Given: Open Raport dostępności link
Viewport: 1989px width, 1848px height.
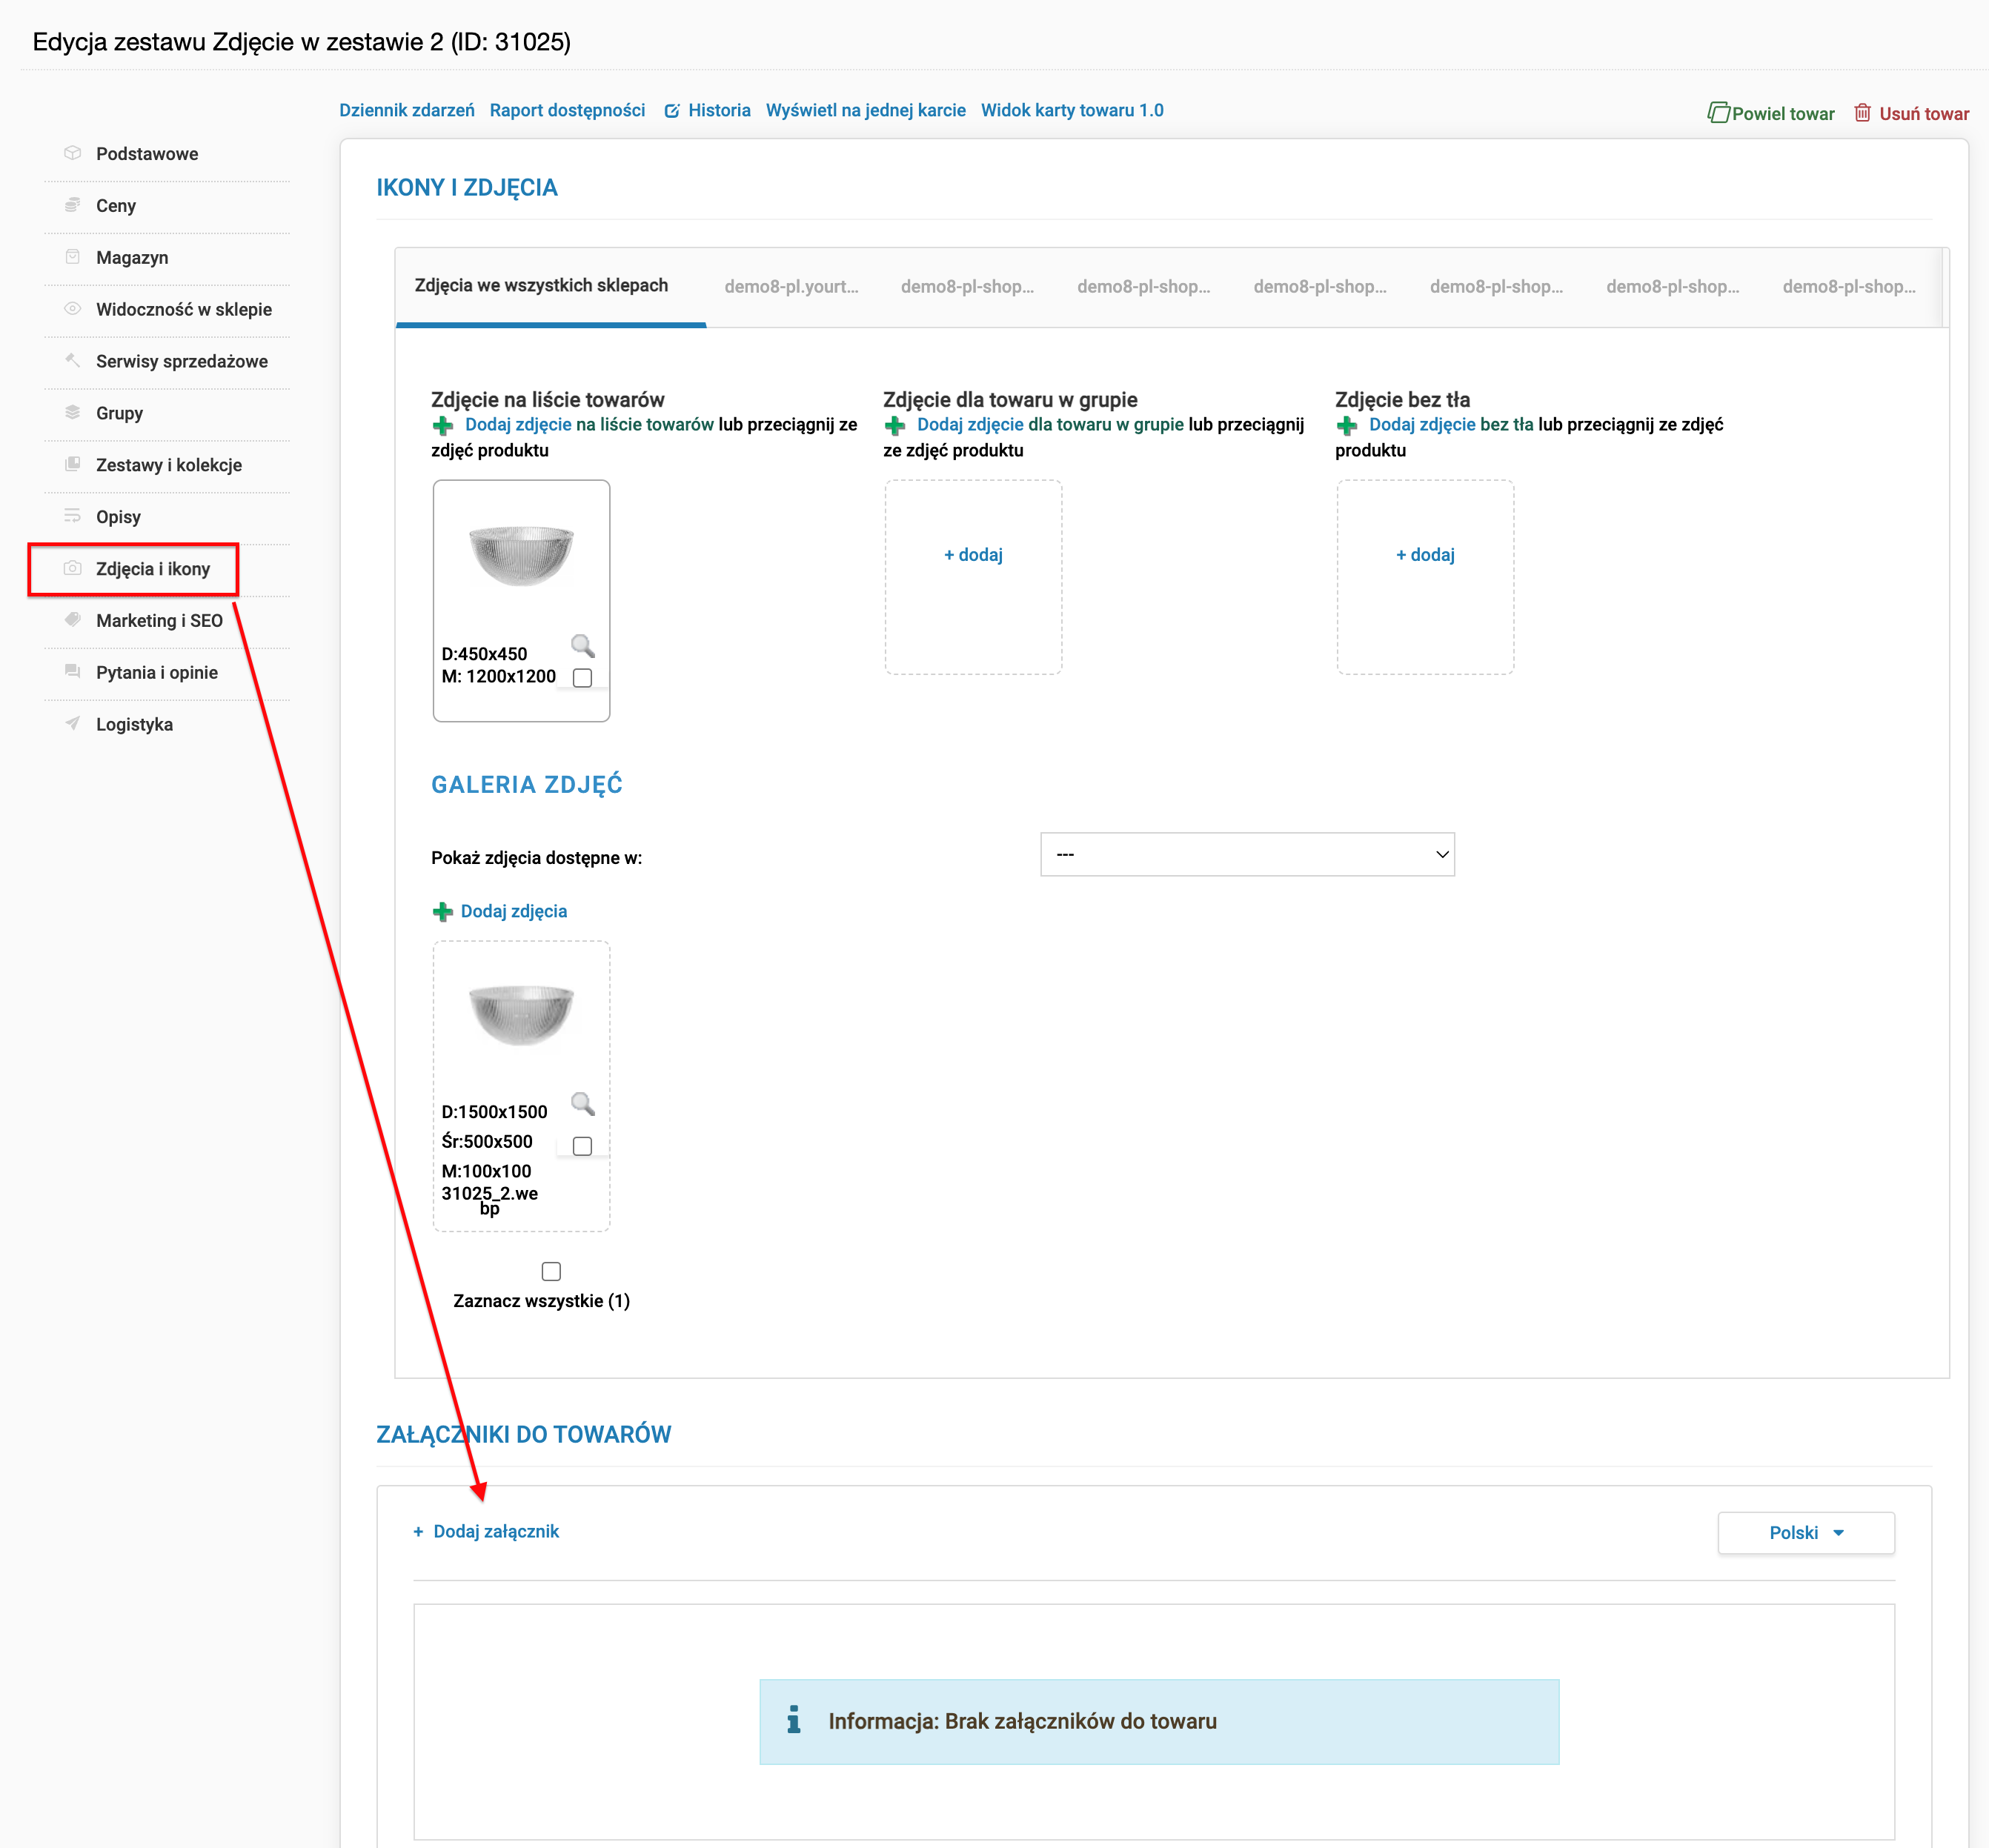Looking at the screenshot, I should click(x=567, y=111).
